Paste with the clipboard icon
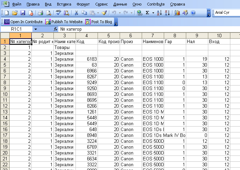Image resolution: width=240 pixels, height=170 pixels. [92, 13]
